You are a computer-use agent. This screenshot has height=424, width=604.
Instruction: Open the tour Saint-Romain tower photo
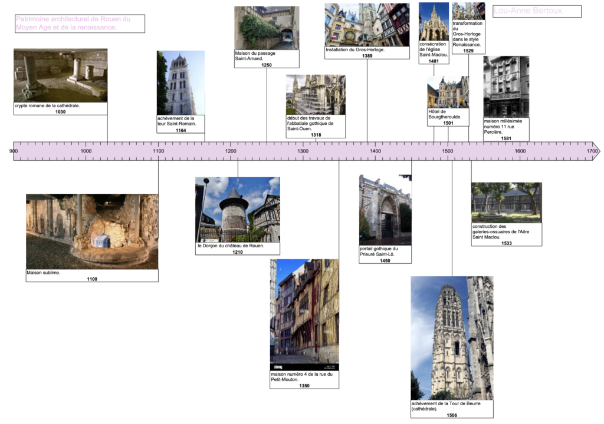click(x=180, y=82)
